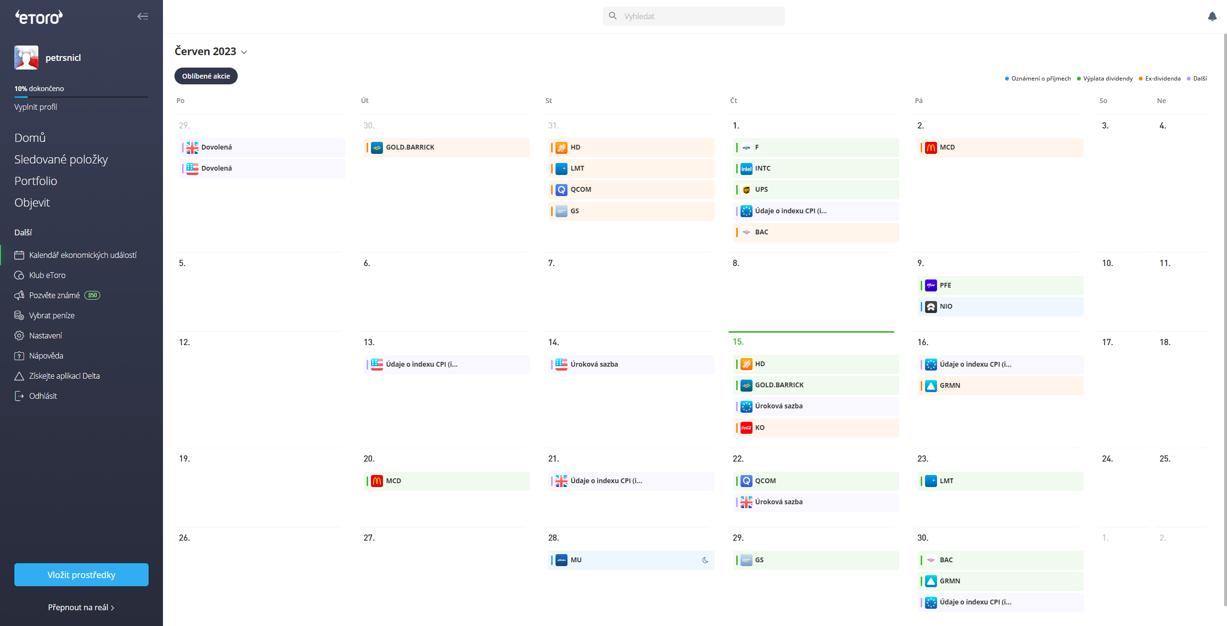Select Kalendář ekonomických událostí in sidebar
This screenshot has height=626, width=1227.
83,255
